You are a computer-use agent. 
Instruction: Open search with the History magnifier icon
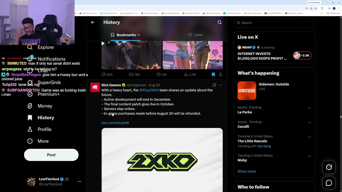pyautogui.click(x=220, y=22)
